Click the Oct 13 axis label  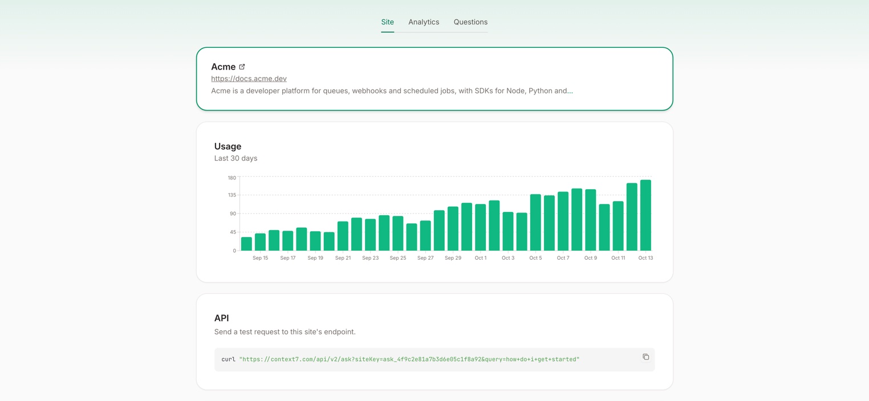point(645,258)
